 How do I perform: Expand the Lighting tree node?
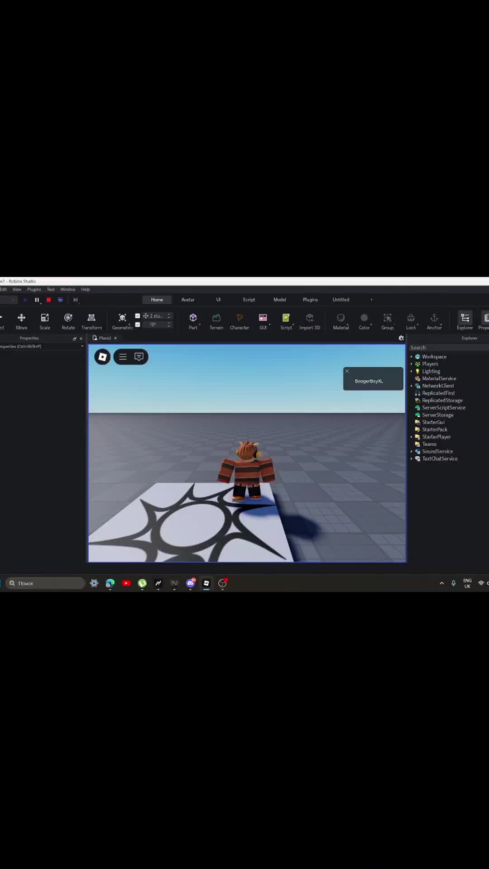[412, 371]
